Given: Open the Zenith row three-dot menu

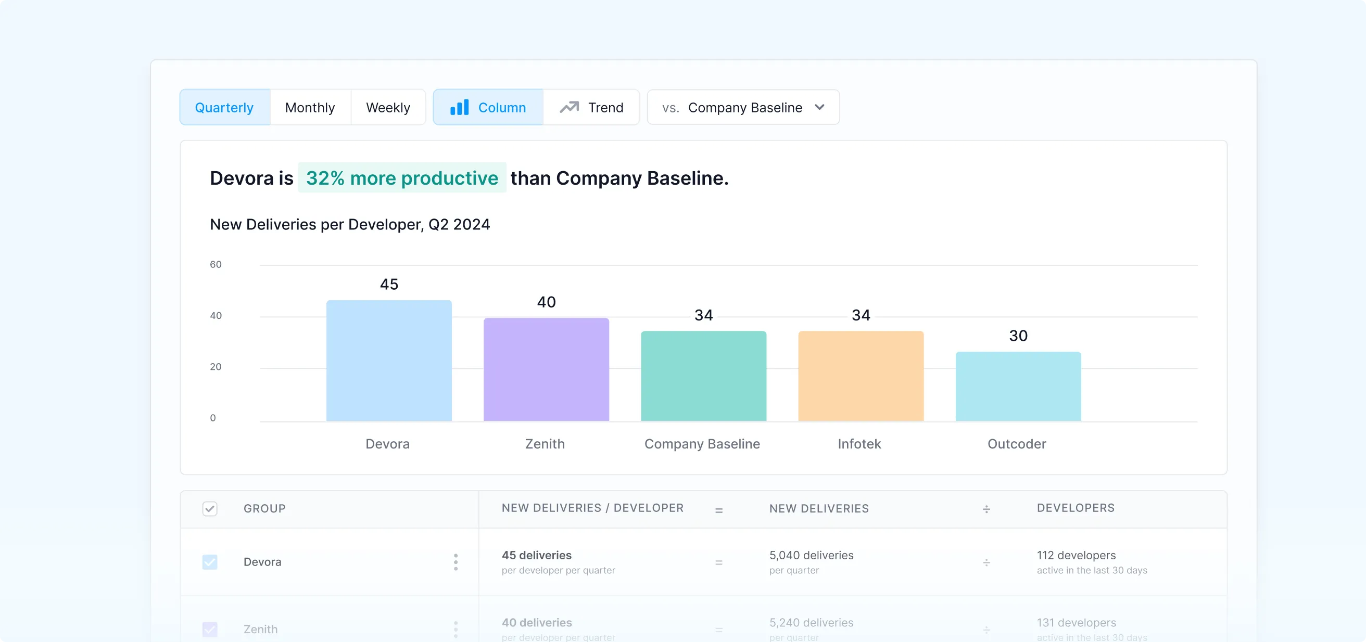Looking at the screenshot, I should pos(456,630).
